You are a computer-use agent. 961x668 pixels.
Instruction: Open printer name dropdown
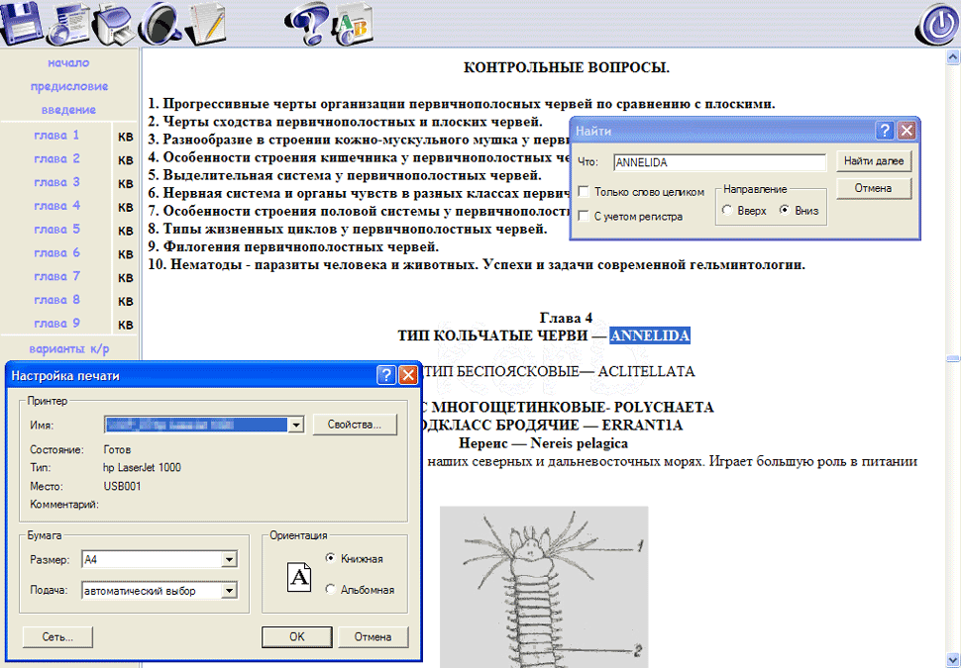point(296,425)
